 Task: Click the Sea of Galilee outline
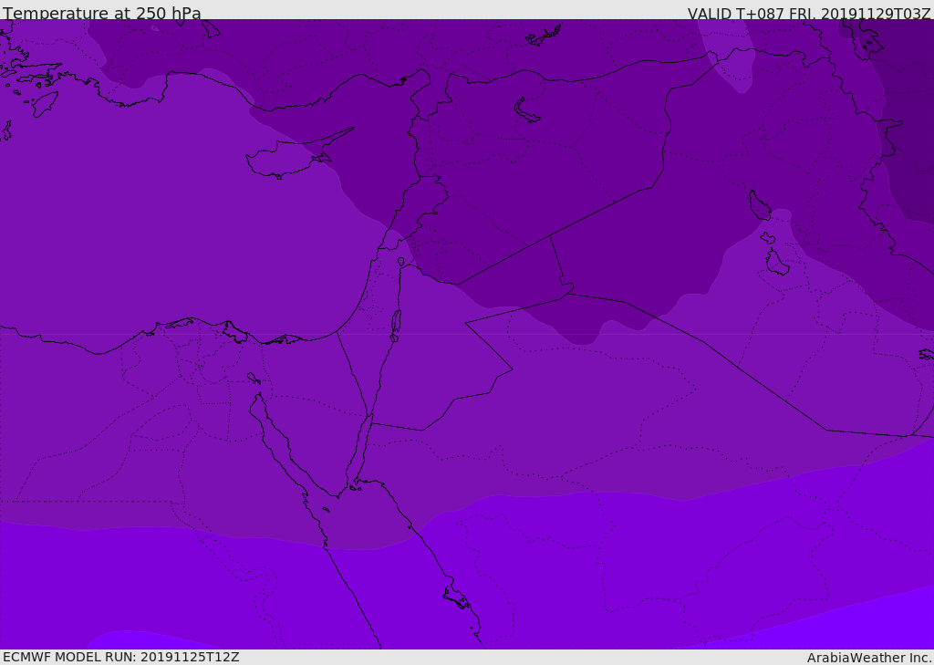pyautogui.click(x=401, y=263)
